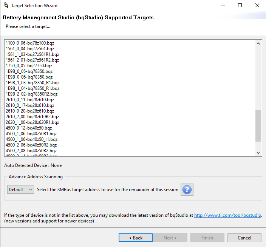Open the Default SMBus address dropdown
The height and width of the screenshot is (247, 266).
point(20,190)
